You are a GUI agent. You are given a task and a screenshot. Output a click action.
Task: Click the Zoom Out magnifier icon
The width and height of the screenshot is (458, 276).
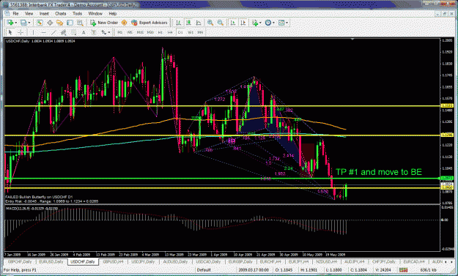pos(221,23)
